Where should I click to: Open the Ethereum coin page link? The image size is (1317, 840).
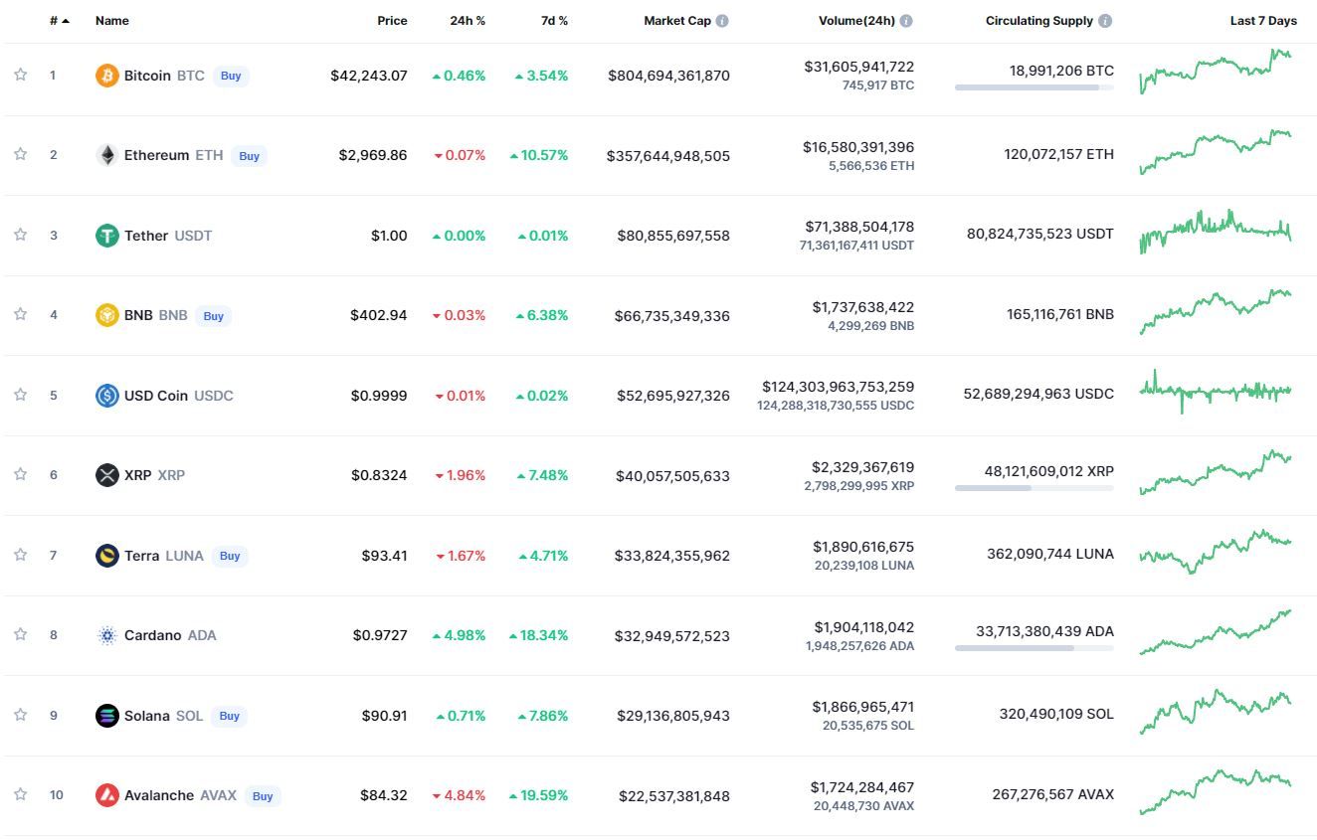pos(174,155)
